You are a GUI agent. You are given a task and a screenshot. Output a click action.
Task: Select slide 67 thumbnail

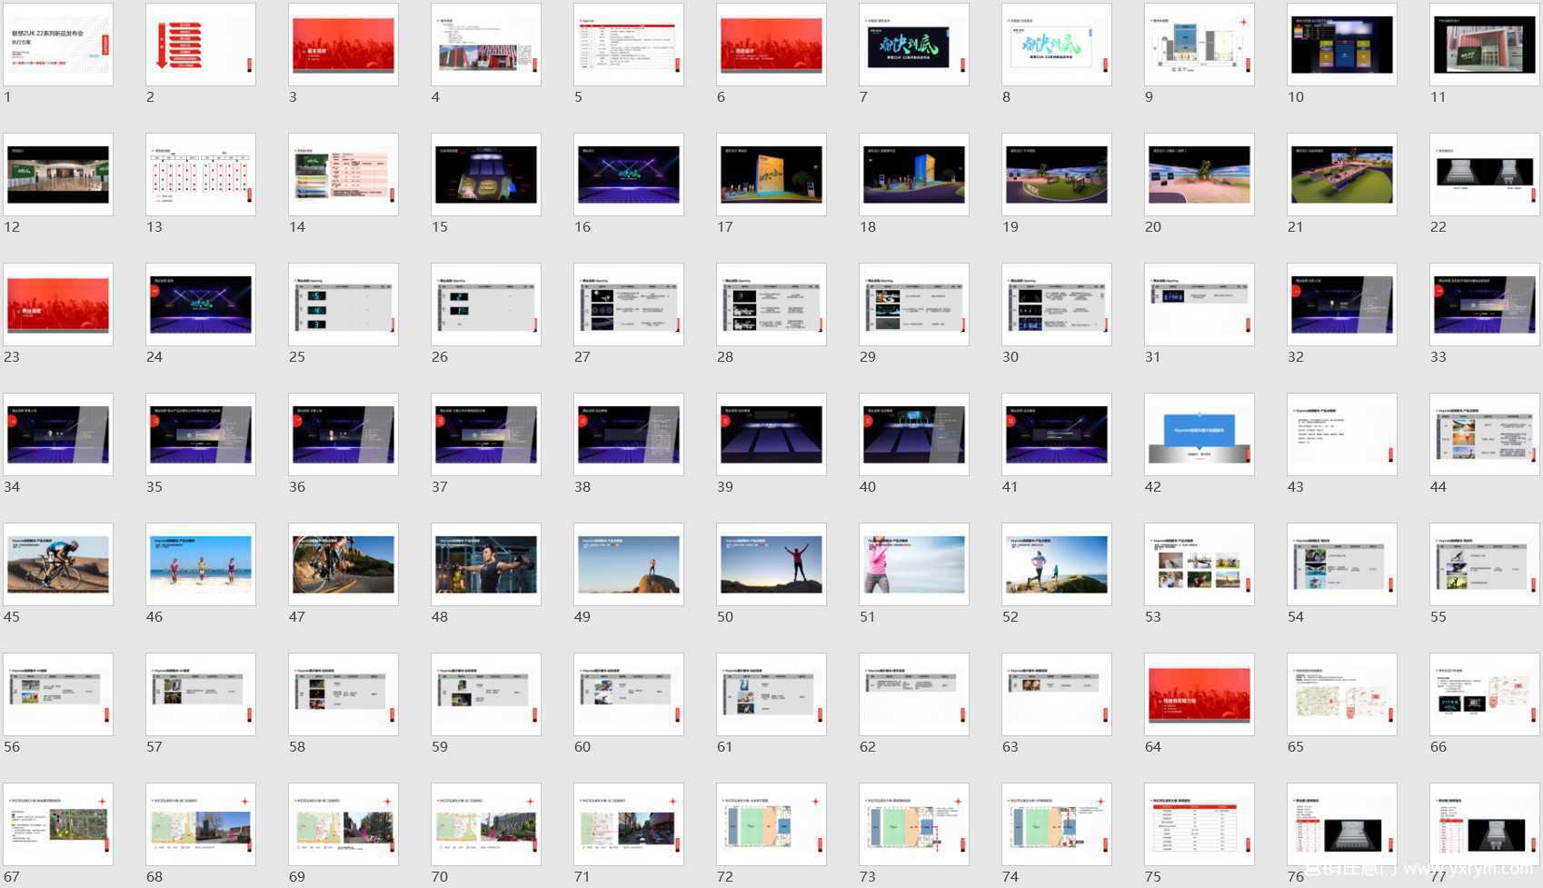tap(58, 824)
